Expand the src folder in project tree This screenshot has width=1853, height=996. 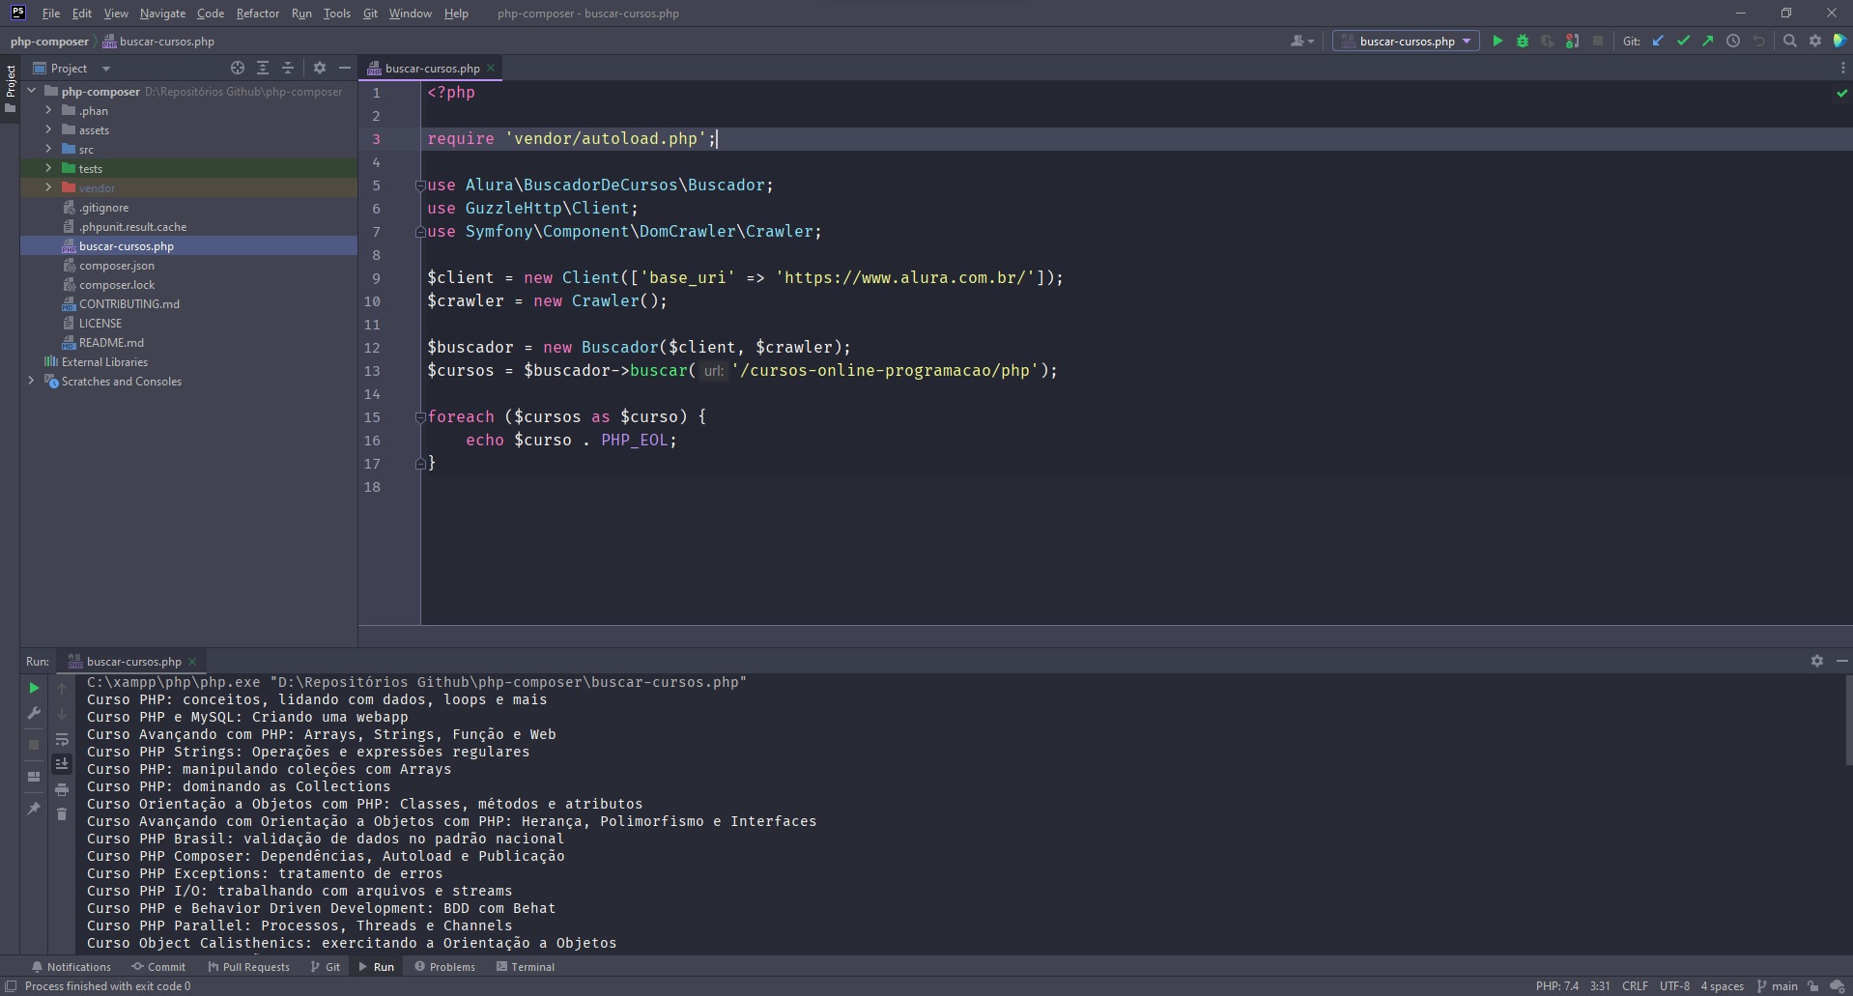click(48, 149)
